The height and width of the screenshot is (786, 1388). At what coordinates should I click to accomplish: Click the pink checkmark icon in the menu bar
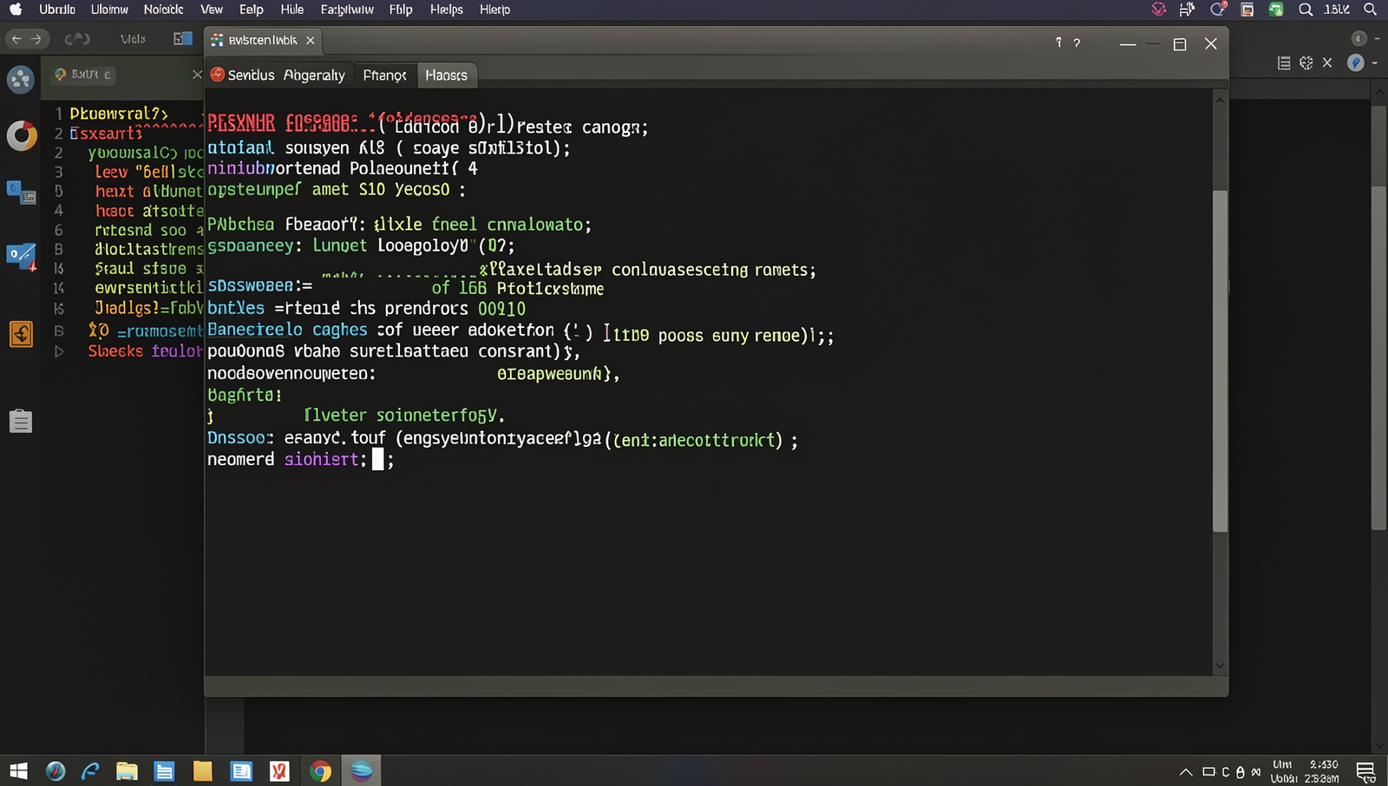[x=1158, y=10]
